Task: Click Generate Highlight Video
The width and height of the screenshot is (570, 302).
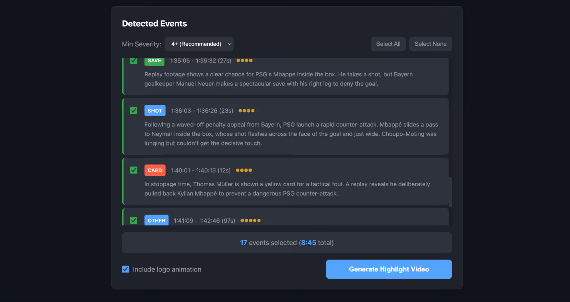Action: click(x=389, y=269)
